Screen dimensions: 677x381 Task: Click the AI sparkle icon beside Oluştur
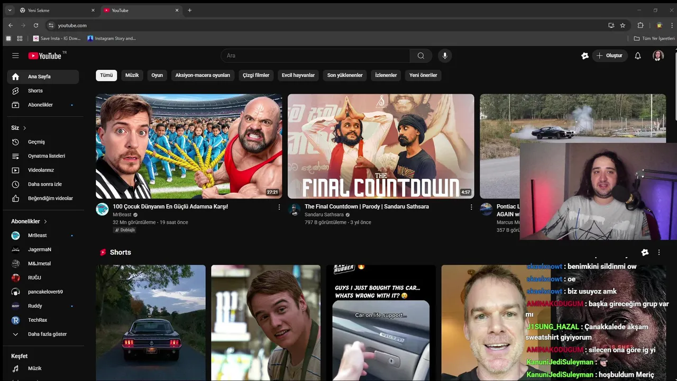click(x=585, y=56)
